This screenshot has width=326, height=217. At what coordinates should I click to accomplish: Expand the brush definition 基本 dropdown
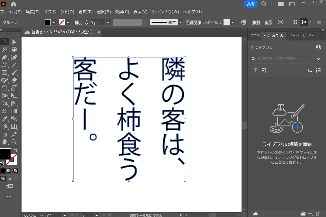coord(181,22)
